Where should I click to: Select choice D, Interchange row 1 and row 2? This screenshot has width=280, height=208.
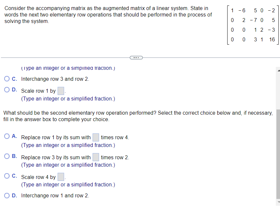[6, 196]
